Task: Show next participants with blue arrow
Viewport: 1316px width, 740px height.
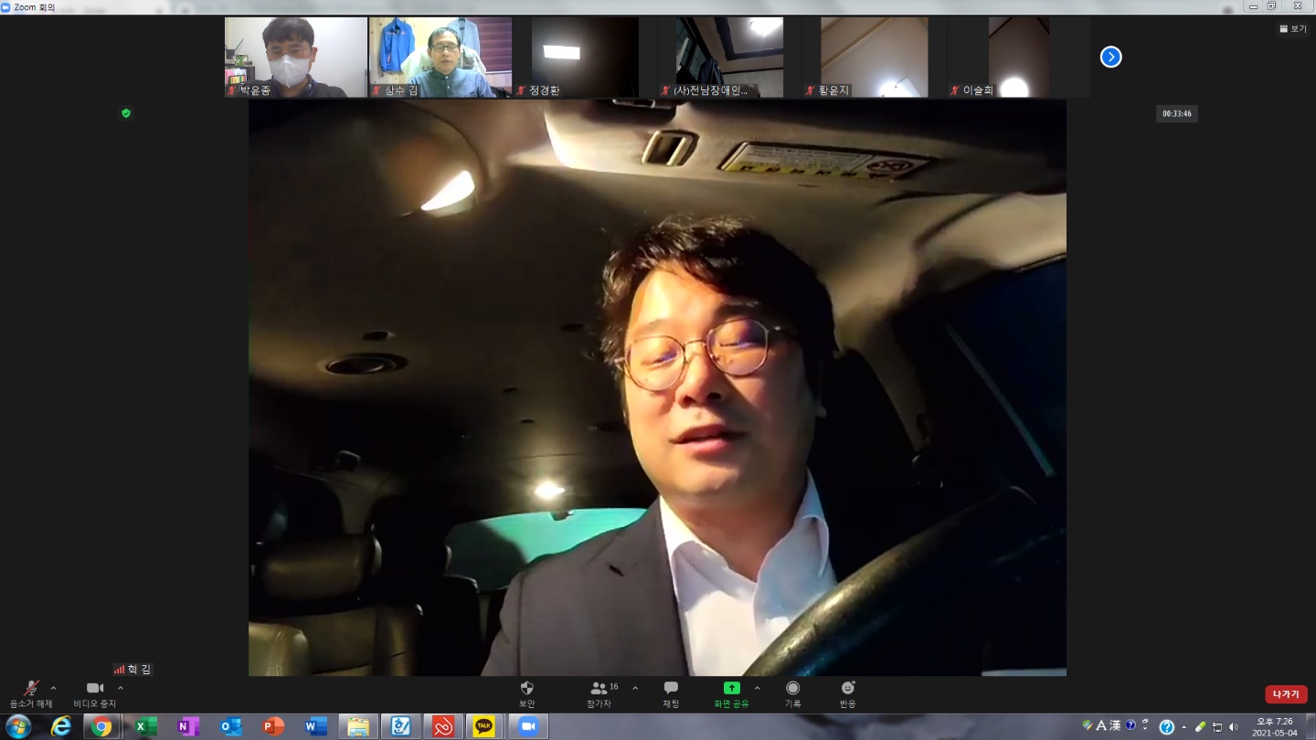Action: (1110, 58)
